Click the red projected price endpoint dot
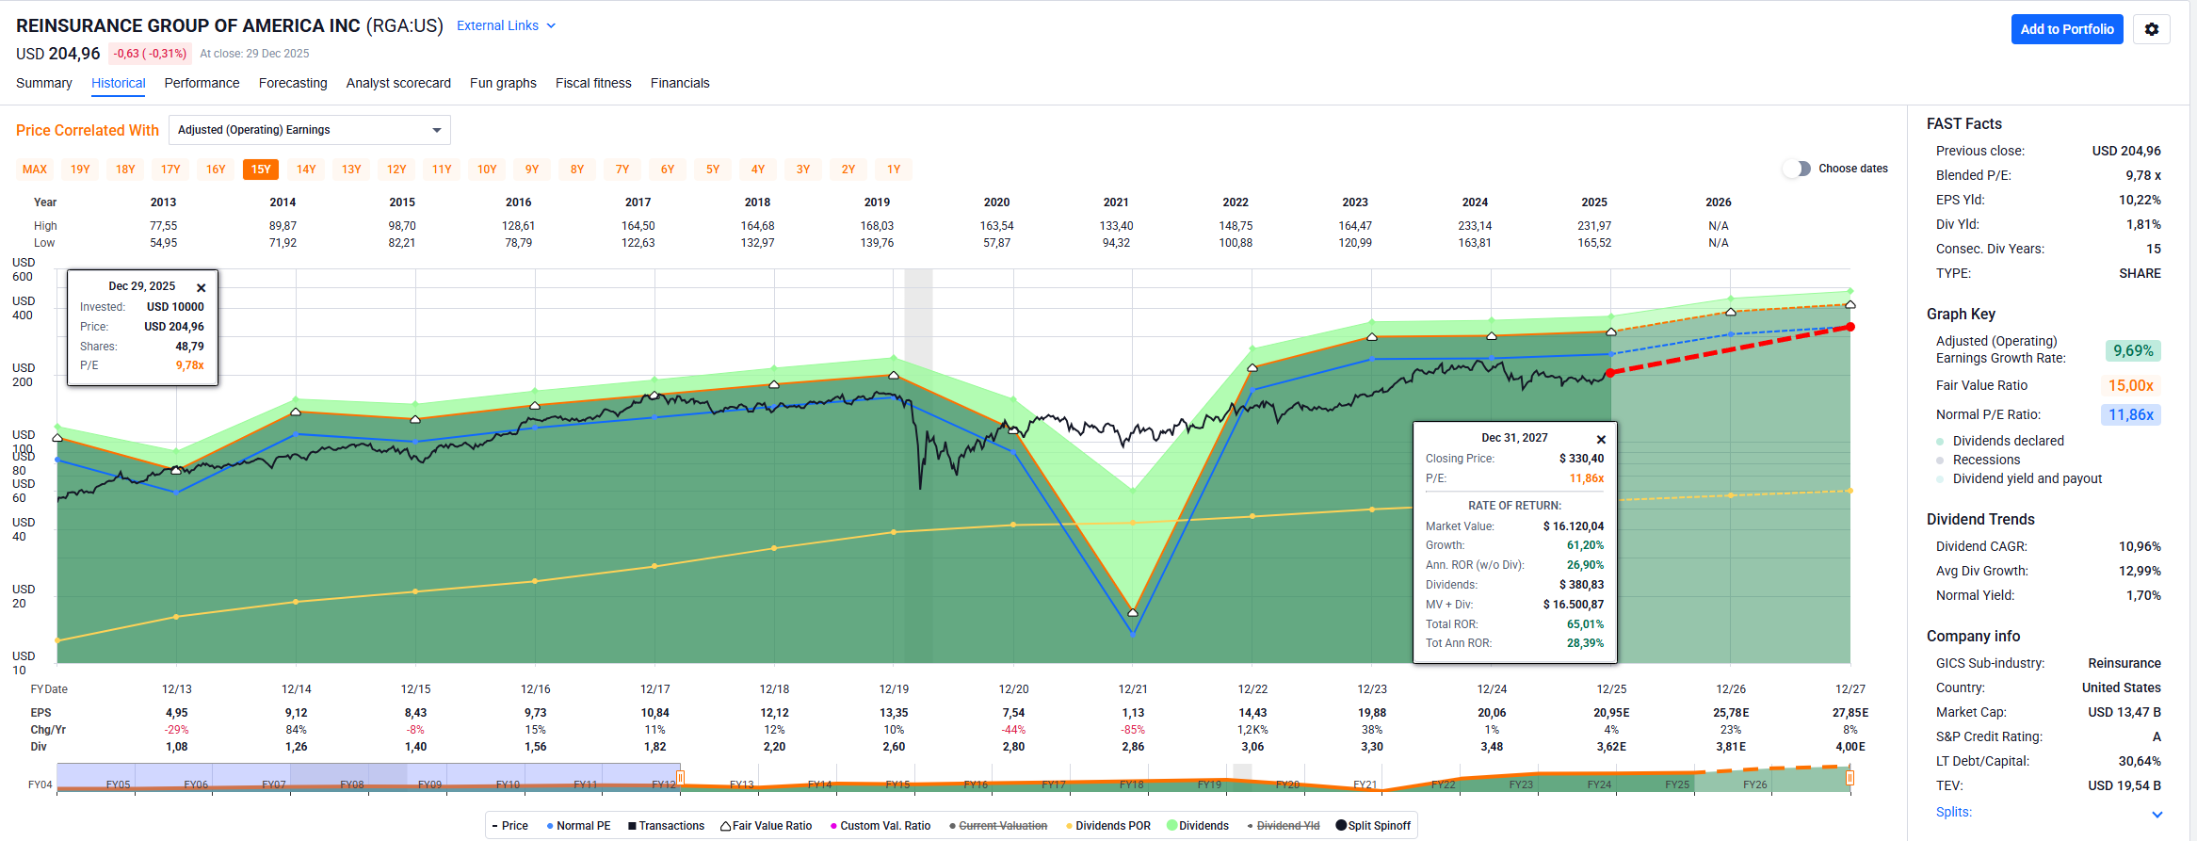 point(1850,327)
